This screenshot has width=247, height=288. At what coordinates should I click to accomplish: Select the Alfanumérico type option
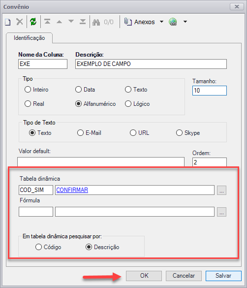pyautogui.click(x=95, y=104)
